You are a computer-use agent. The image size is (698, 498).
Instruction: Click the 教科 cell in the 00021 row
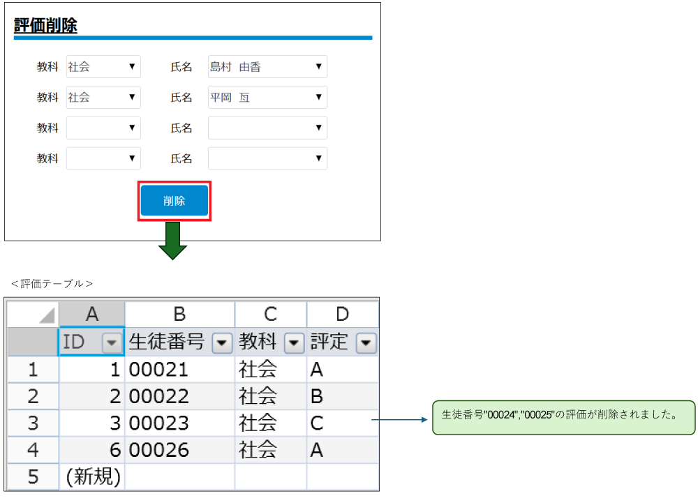(x=271, y=370)
